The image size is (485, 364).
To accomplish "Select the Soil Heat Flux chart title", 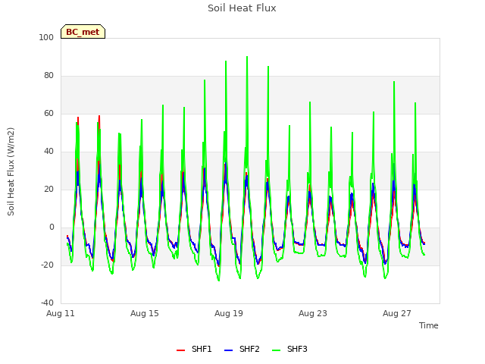I will pos(242,8).
